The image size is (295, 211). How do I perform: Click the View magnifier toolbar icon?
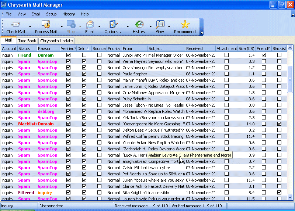coord(160,24)
